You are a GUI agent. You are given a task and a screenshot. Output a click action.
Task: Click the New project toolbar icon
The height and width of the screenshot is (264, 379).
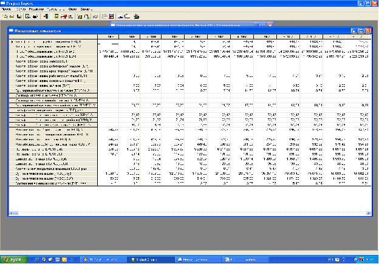(x=5, y=16)
